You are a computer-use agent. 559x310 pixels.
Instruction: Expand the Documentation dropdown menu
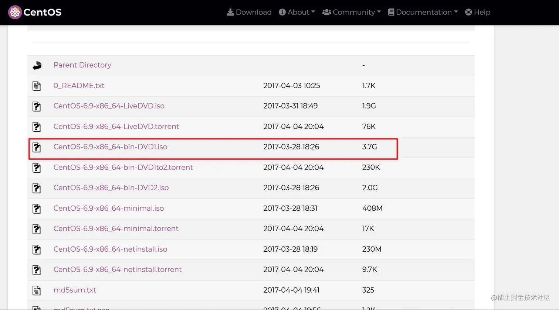point(423,12)
